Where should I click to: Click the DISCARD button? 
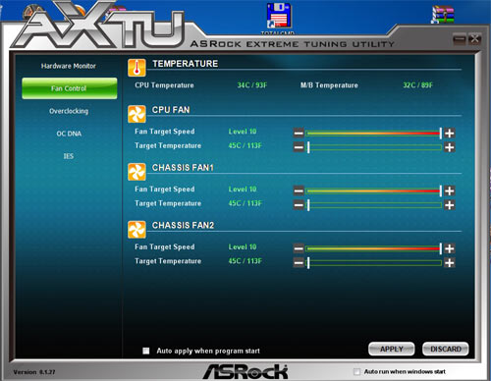click(446, 349)
